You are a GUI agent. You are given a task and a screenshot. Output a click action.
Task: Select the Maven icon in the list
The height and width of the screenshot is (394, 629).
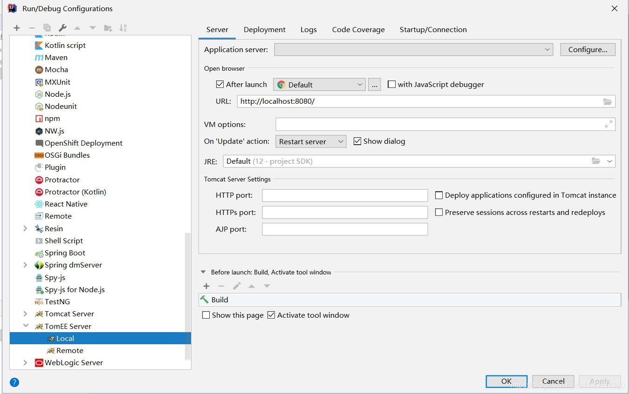click(x=39, y=58)
